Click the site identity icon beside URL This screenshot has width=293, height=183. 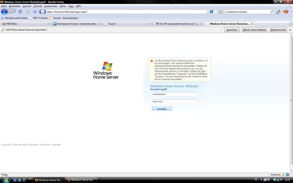pos(42,11)
